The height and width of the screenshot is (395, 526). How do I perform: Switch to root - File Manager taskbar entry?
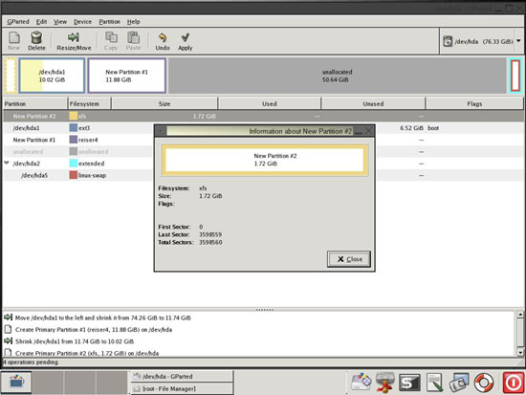pos(182,388)
